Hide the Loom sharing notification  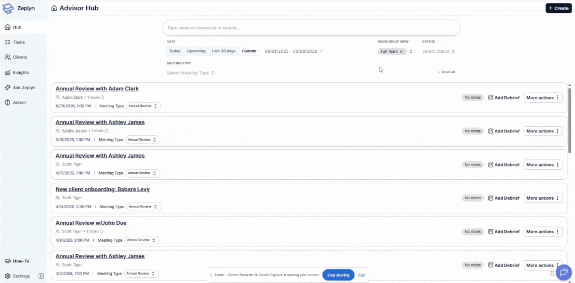tap(361, 275)
